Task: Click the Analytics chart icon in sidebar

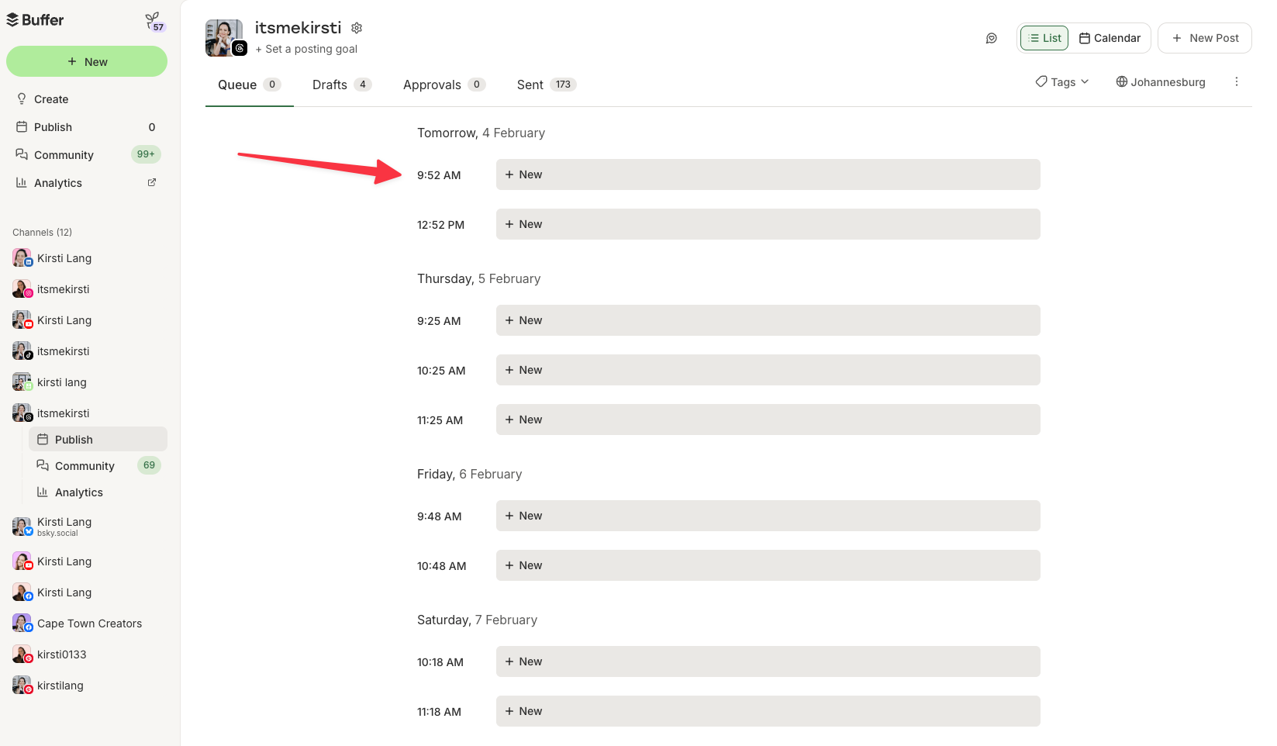Action: pos(22,182)
